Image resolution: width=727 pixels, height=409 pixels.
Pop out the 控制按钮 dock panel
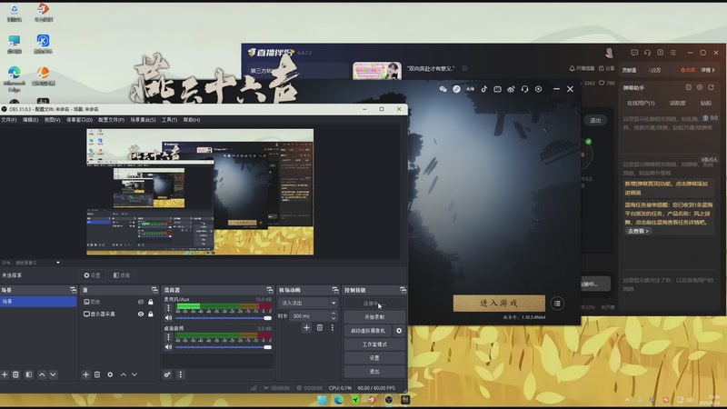click(x=403, y=290)
